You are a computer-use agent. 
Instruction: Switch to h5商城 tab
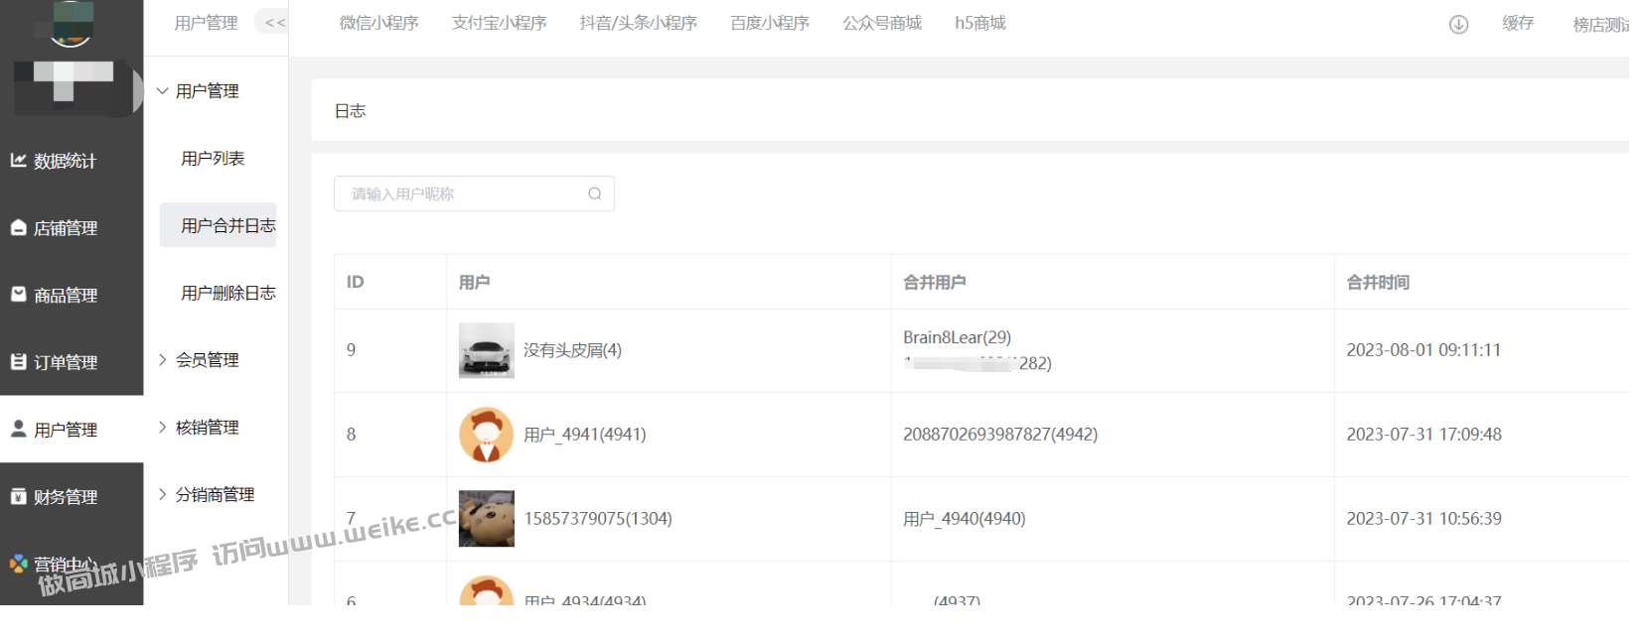coord(980,23)
